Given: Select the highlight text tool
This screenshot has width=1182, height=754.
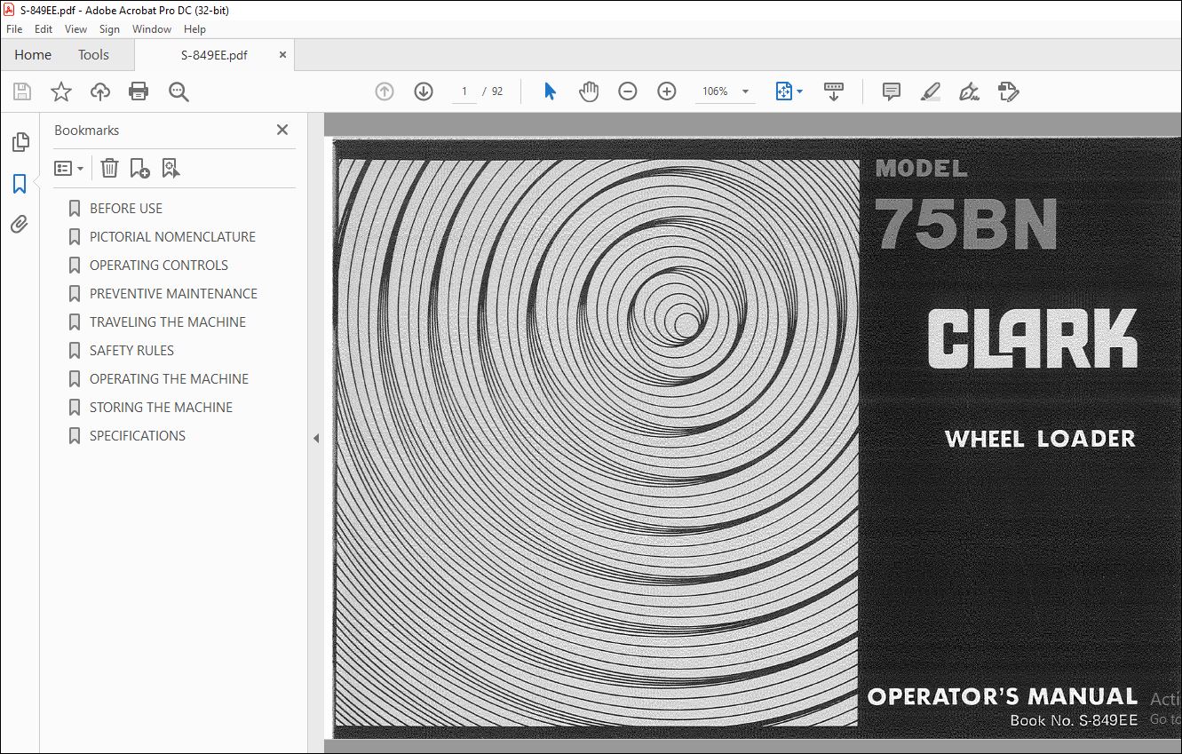Looking at the screenshot, I should tap(931, 91).
